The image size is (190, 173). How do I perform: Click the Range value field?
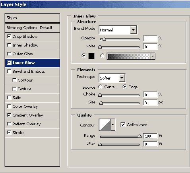[x=150, y=136]
